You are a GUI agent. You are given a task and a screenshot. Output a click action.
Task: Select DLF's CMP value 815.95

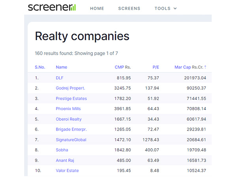(x=124, y=78)
